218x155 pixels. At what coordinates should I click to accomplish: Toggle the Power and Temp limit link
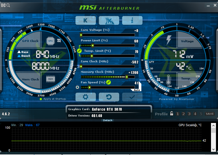pyautogui.click(x=79, y=51)
